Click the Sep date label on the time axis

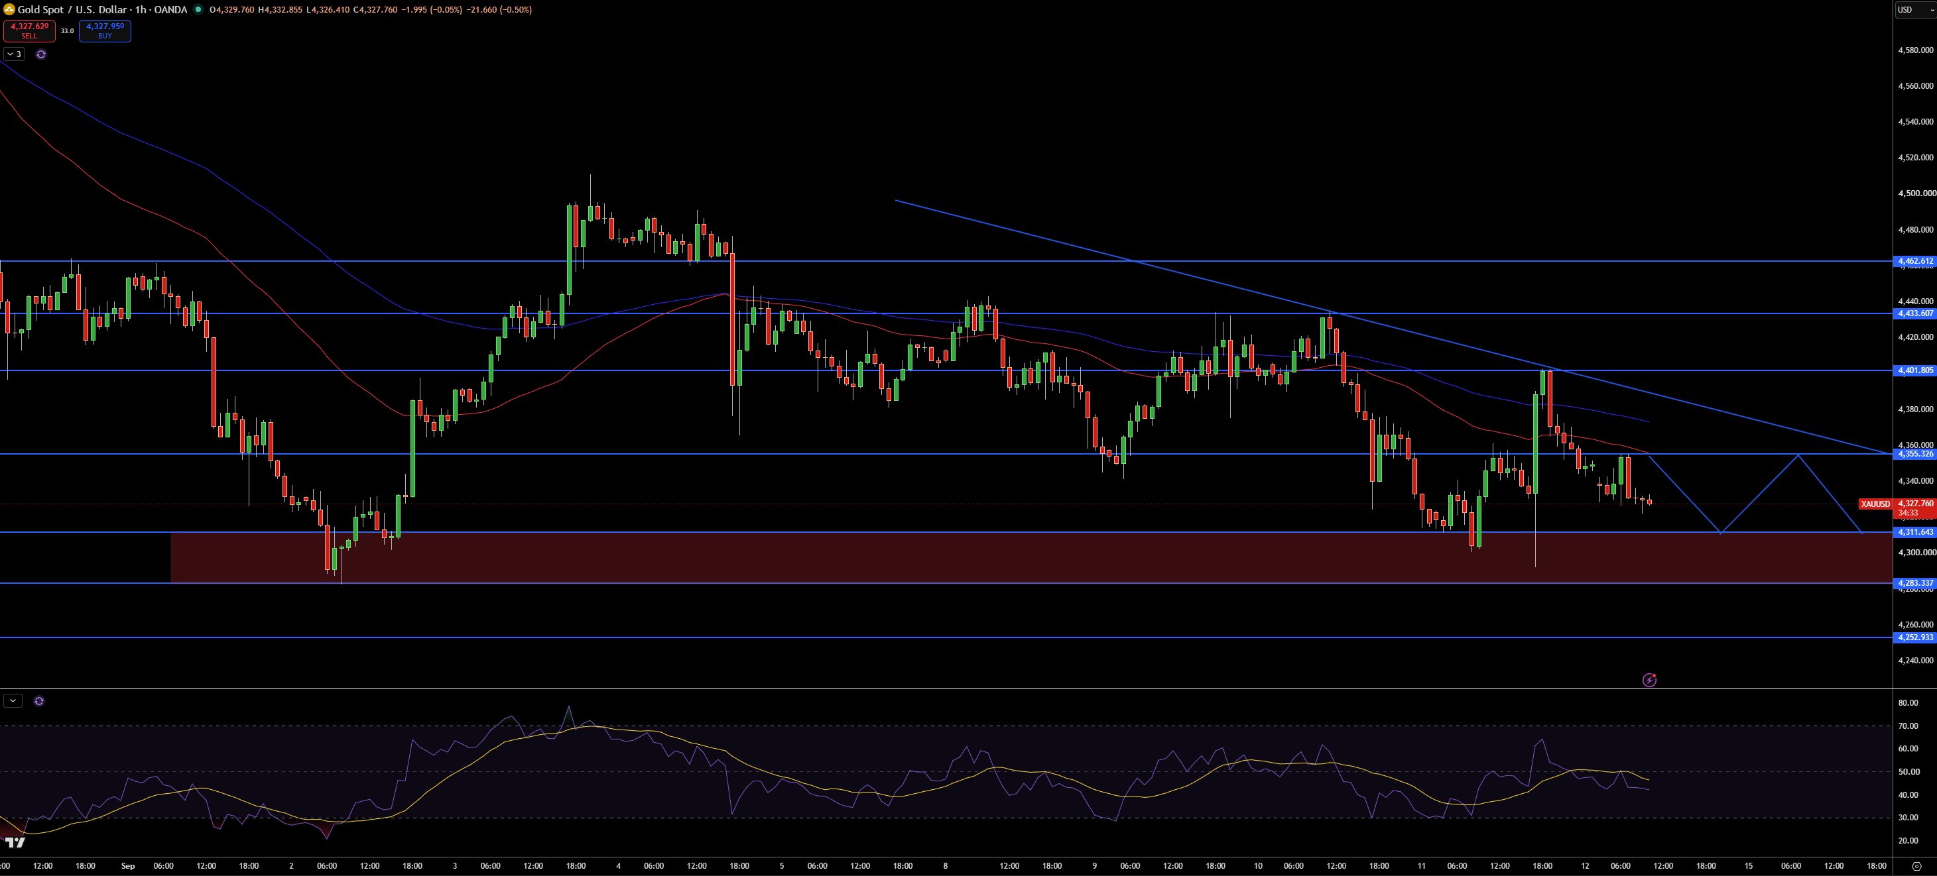click(x=128, y=866)
